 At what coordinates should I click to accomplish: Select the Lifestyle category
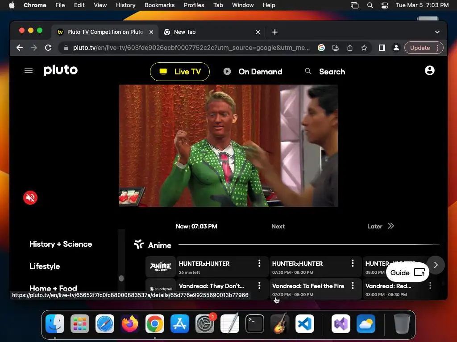click(45, 266)
